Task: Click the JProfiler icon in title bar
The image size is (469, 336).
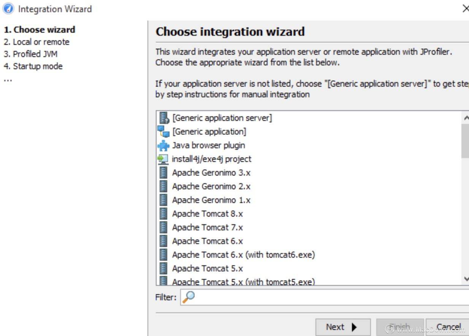Action: tap(8, 8)
